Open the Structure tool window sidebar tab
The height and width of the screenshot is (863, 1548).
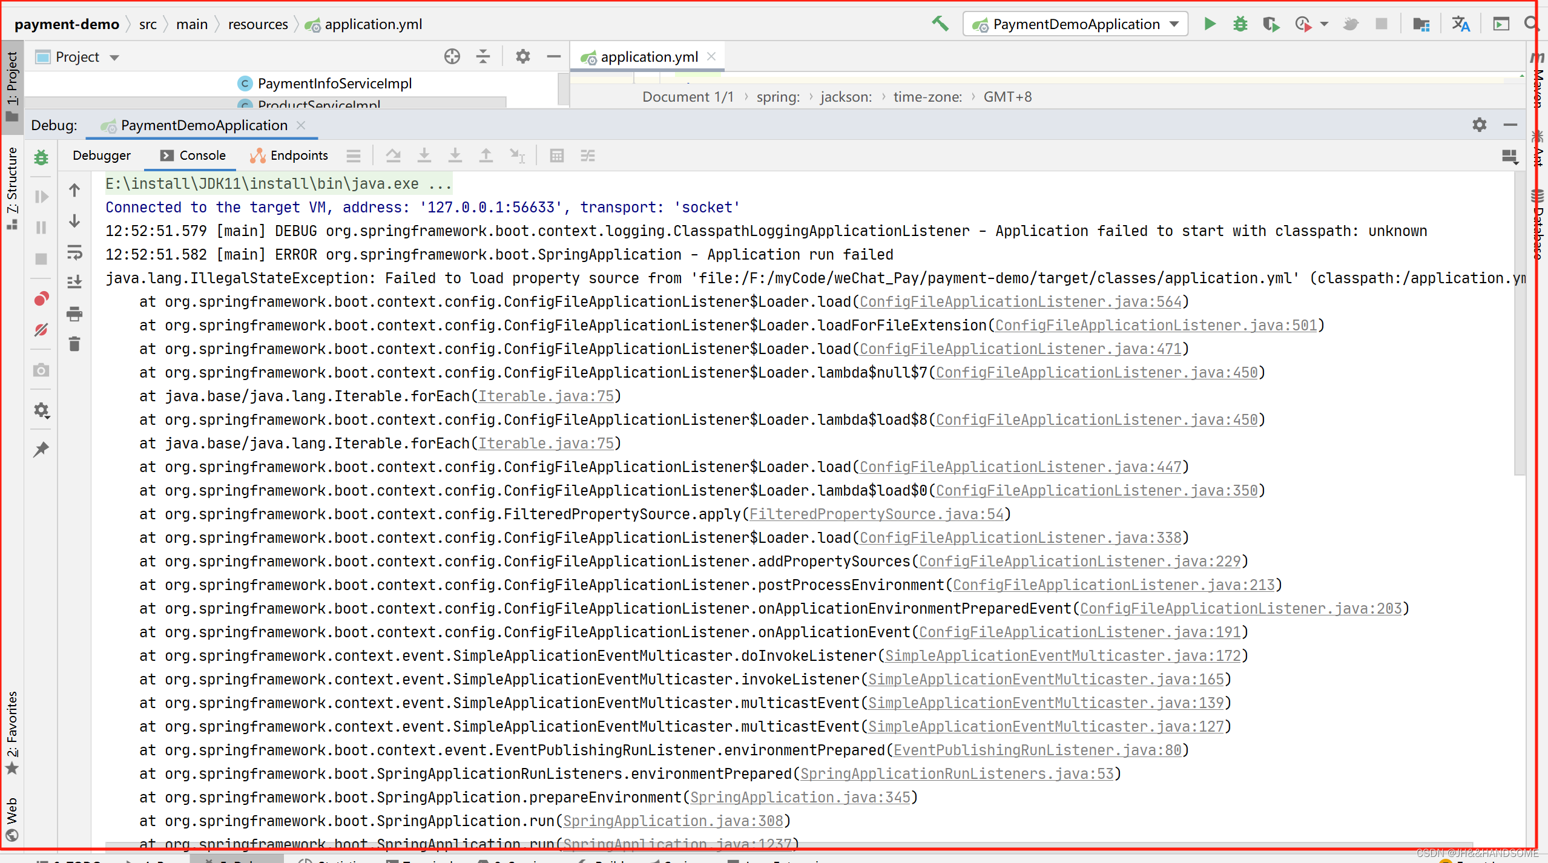coord(12,188)
